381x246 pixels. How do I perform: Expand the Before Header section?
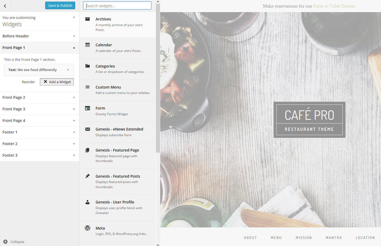click(x=40, y=36)
